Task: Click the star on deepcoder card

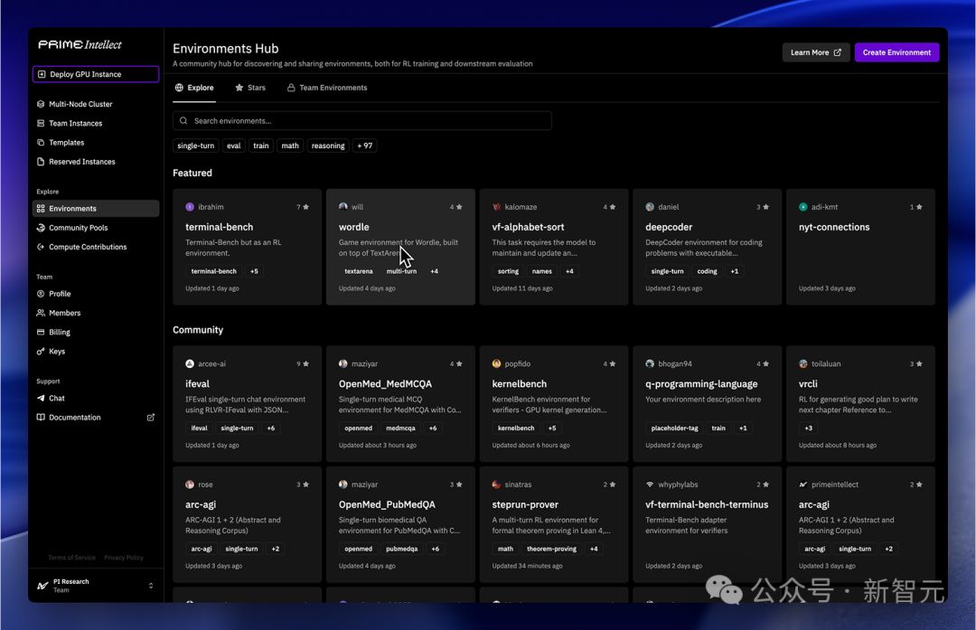Action: [765, 207]
